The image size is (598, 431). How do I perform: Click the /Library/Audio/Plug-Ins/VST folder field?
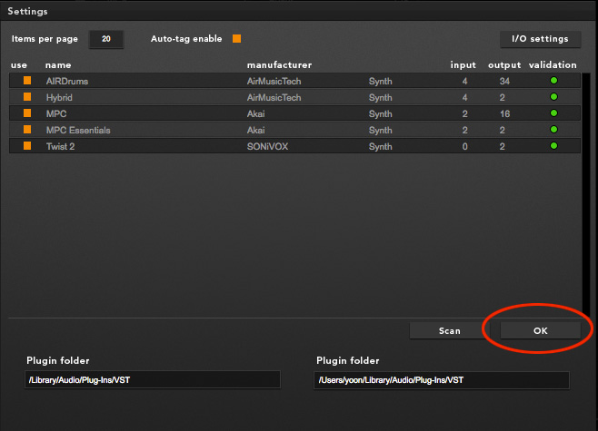tap(153, 380)
